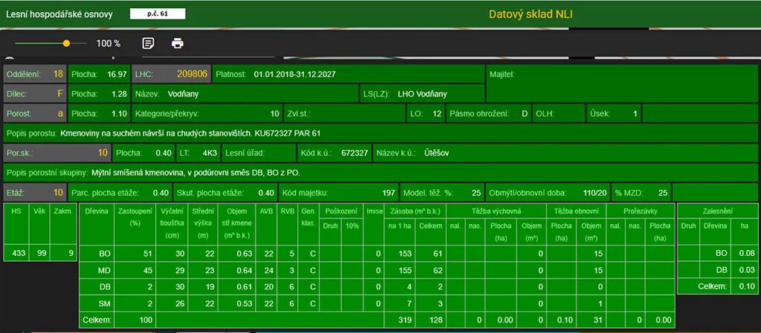The height and width of the screenshot is (333, 761).
Task: Click the Název value 'Vodňany'
Action: [183, 94]
